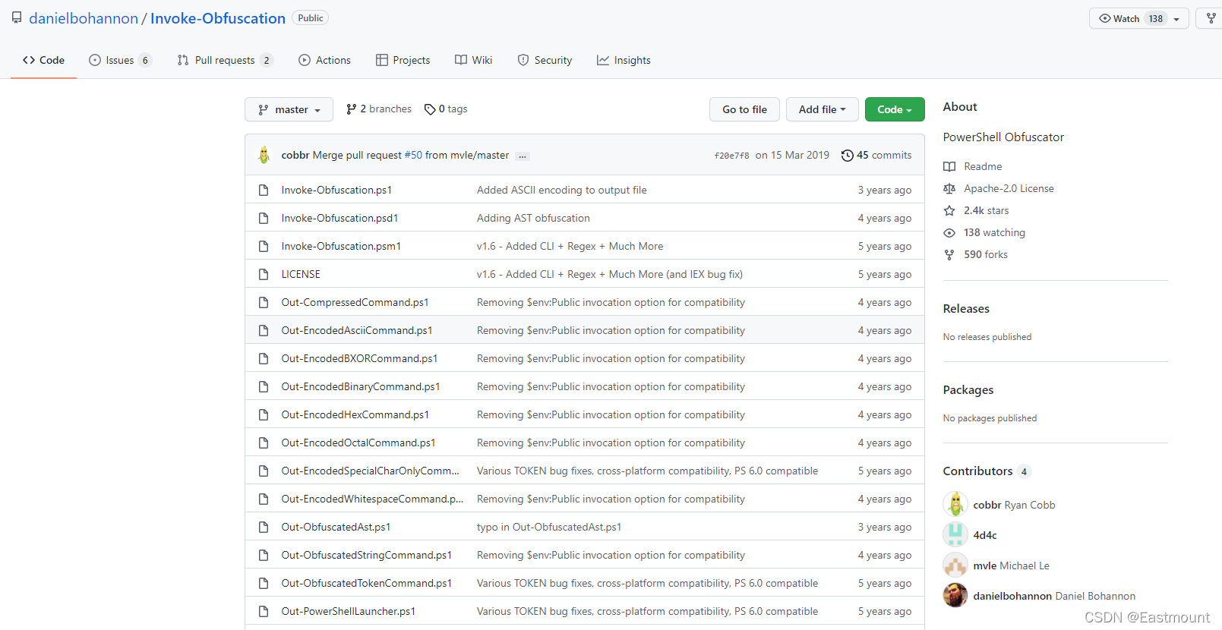Open the Projects tab
The height and width of the screenshot is (630, 1222).
(x=403, y=60)
